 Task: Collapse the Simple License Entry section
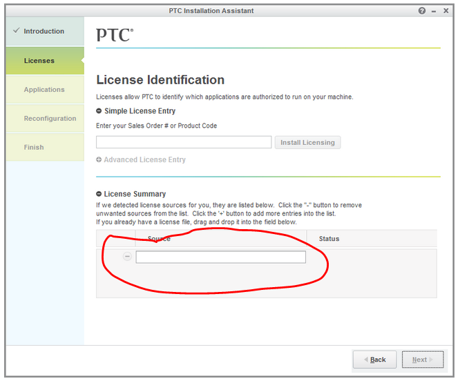tap(99, 111)
